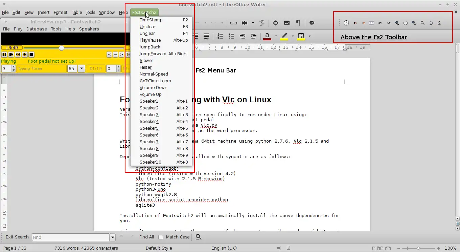Choose Play/Pause in the Footswitch2 menu
Viewport: 460px width, 252px height.
(x=161, y=40)
